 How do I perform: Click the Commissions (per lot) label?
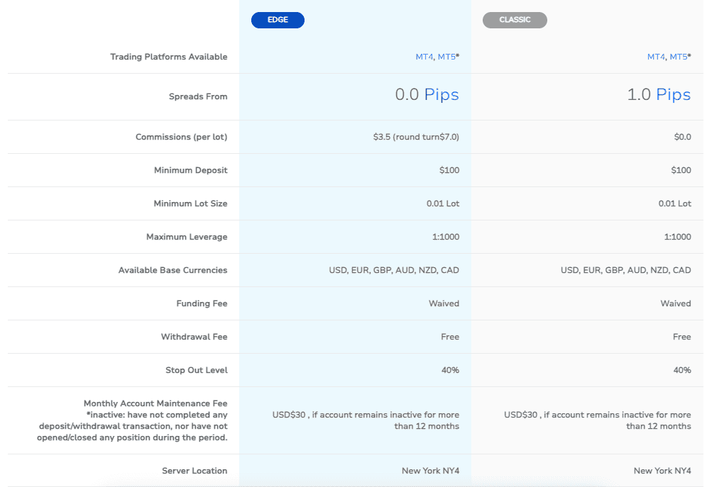coord(181,137)
